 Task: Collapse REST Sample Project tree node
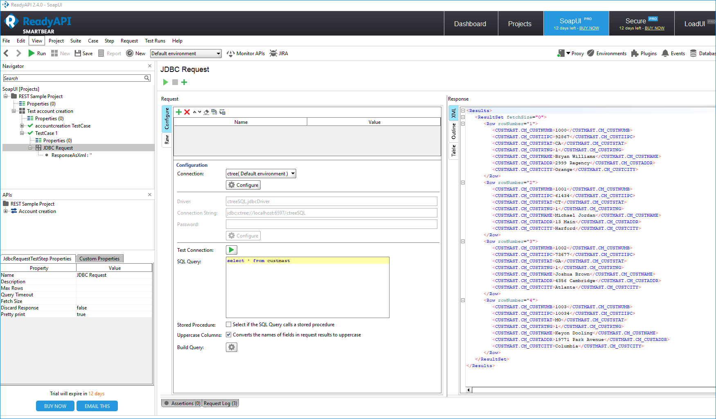(6, 96)
